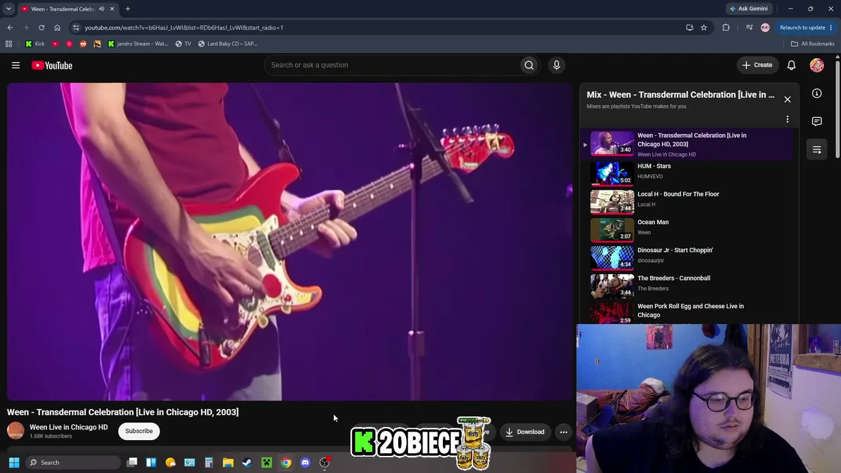
Task: Subscribe to Ween Live in Chicago HD
Action: pyautogui.click(x=139, y=431)
